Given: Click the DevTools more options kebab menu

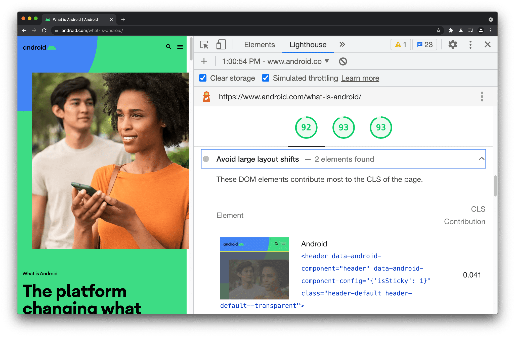Looking at the screenshot, I should (x=470, y=44).
